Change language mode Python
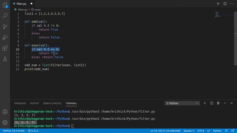 (x=217, y=131)
